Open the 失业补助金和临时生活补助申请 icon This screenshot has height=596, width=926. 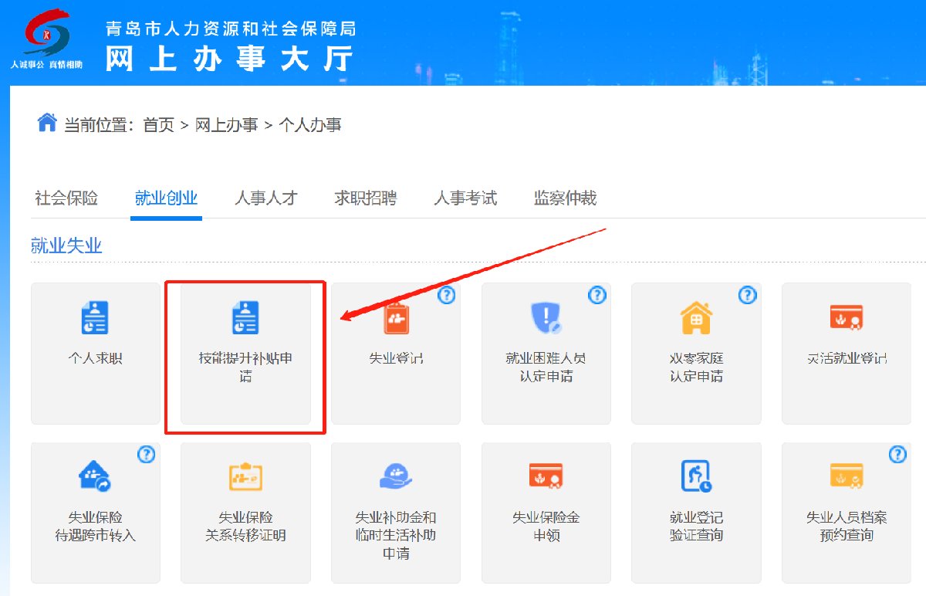(396, 476)
